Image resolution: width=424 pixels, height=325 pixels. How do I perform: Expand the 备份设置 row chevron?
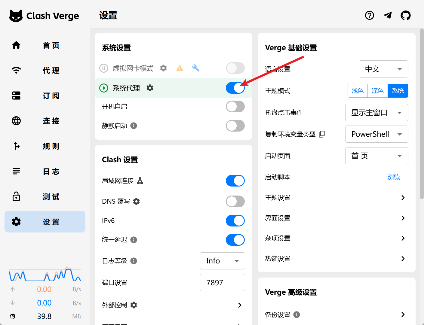point(403,314)
